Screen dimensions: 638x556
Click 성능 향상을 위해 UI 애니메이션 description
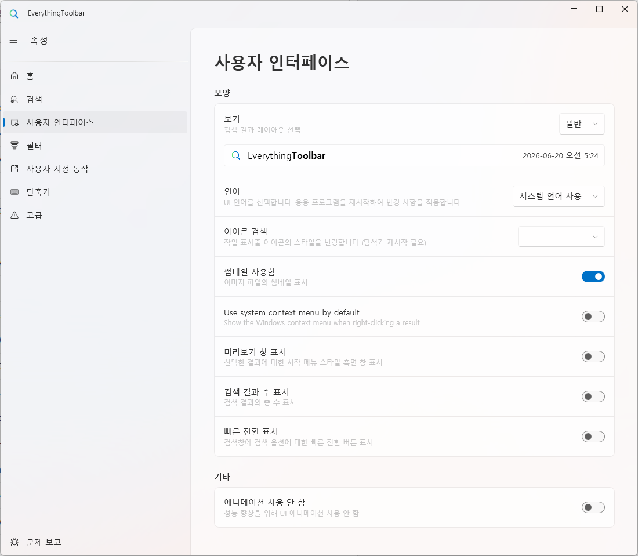(x=291, y=513)
